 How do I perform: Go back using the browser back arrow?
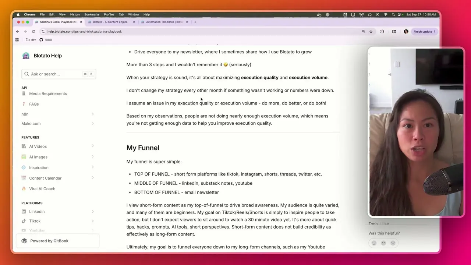[17, 32]
